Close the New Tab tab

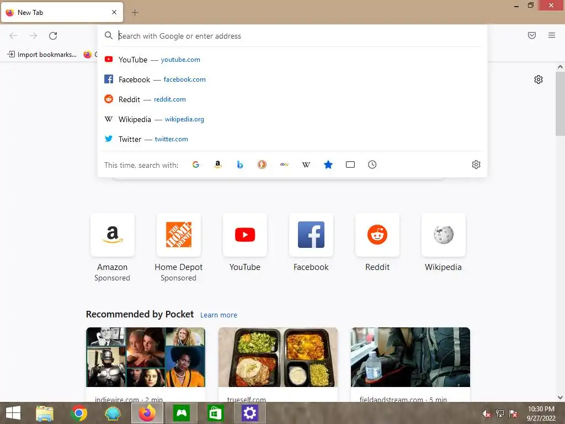tap(114, 12)
